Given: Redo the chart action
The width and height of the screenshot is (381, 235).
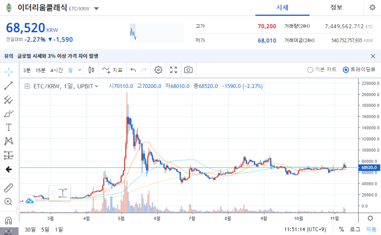Looking at the screenshot, I should (x=144, y=70).
